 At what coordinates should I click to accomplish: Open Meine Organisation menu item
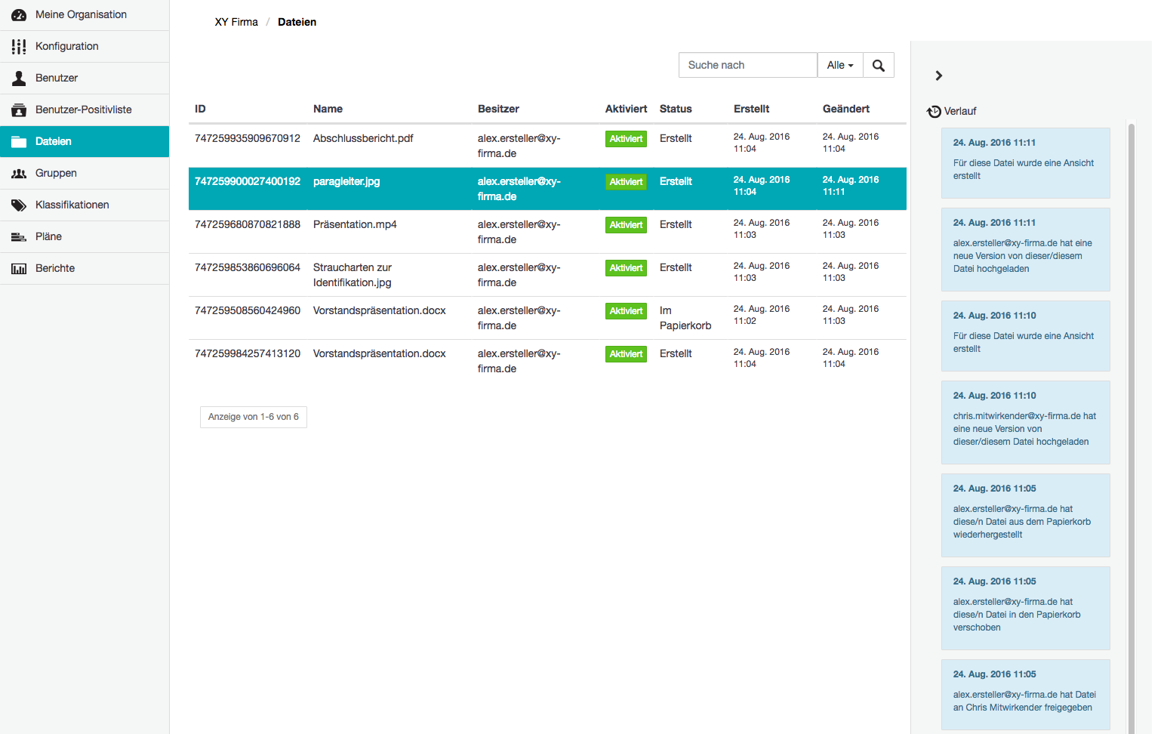click(85, 15)
